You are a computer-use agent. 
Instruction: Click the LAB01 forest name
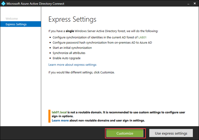coord(142,37)
